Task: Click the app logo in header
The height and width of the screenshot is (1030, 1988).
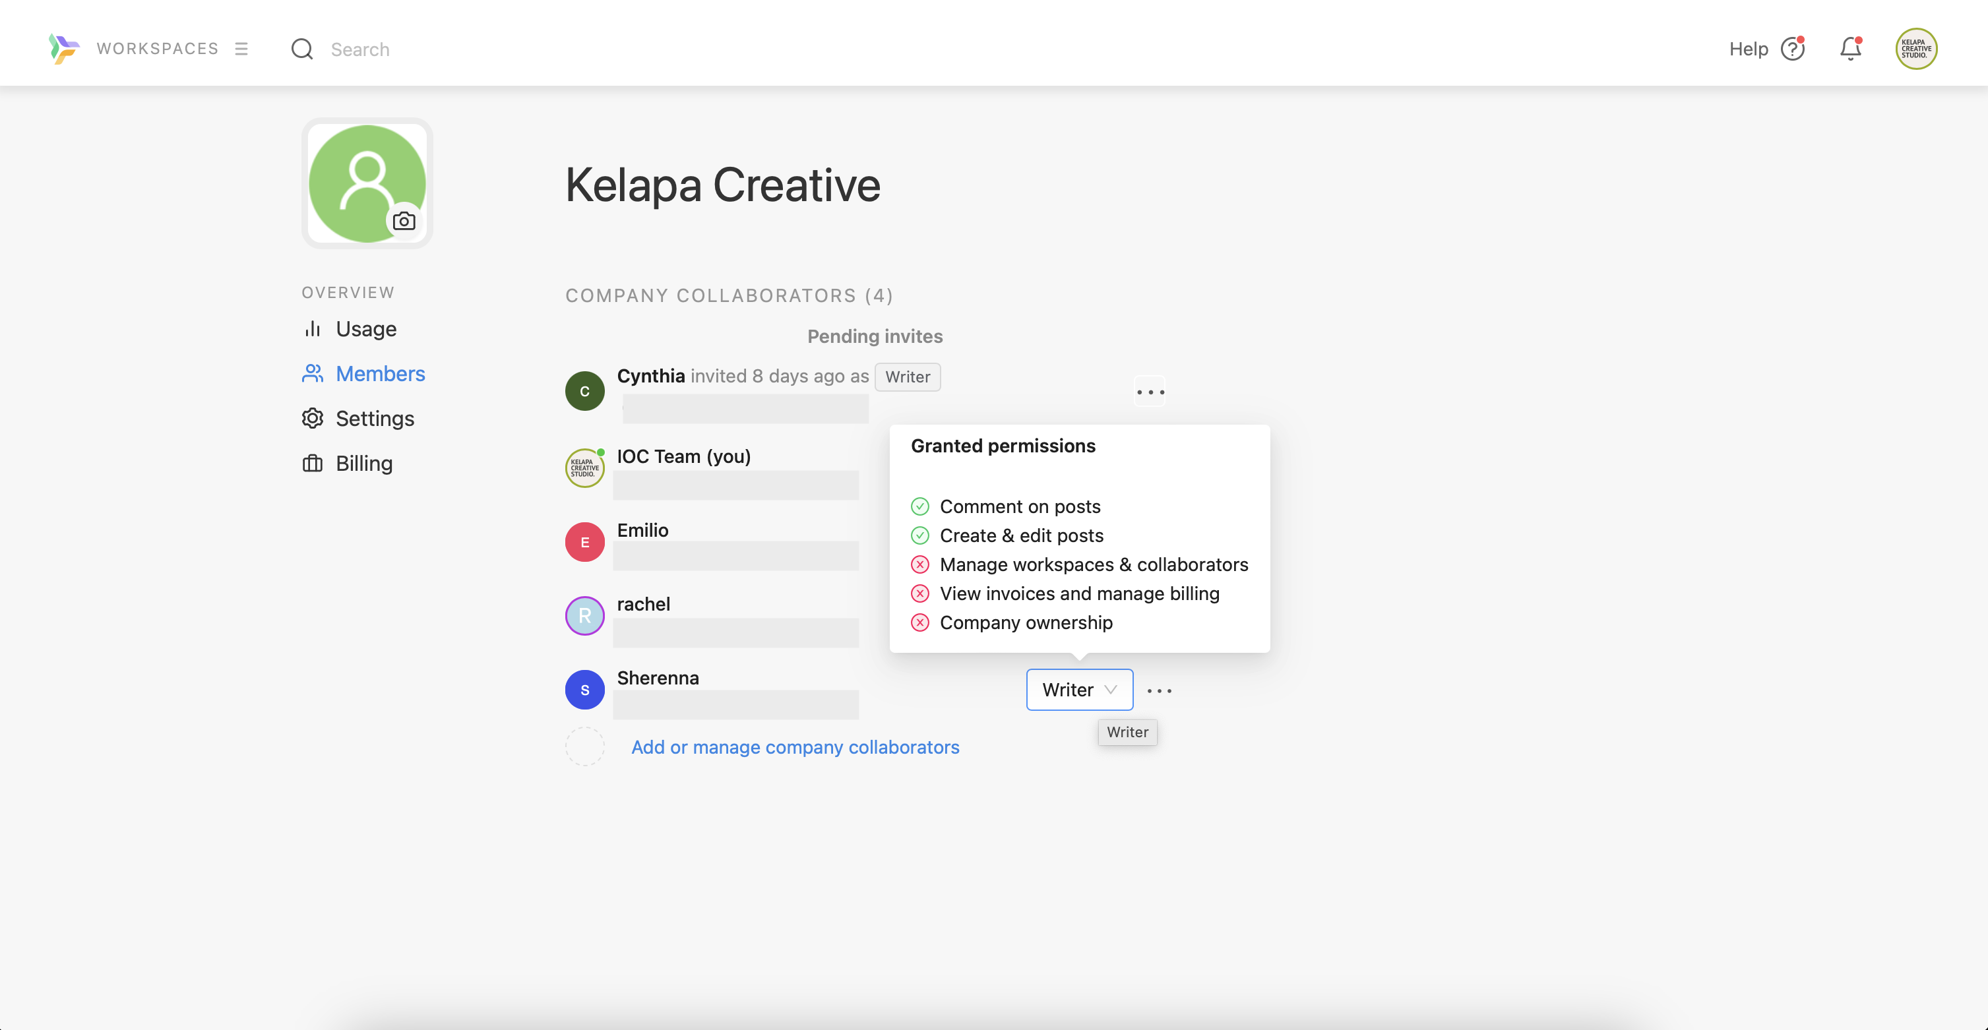Action: tap(63, 49)
